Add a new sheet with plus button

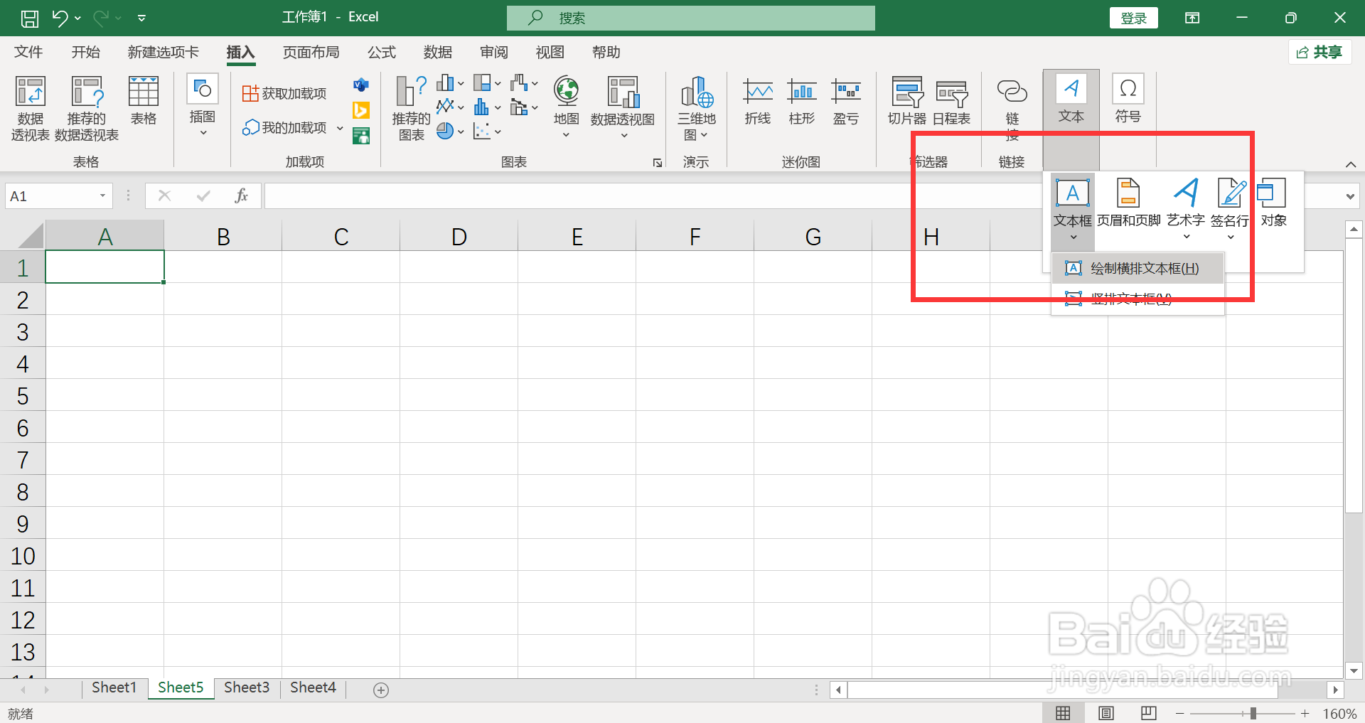point(381,690)
